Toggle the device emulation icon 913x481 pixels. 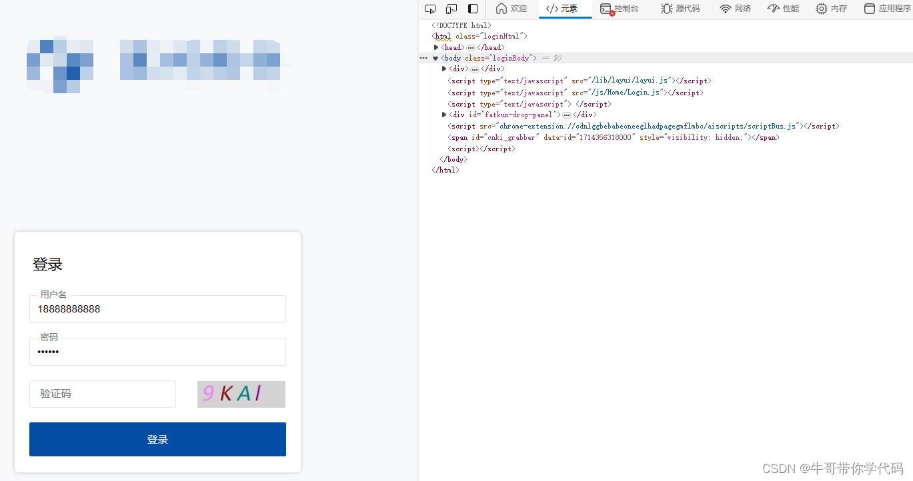pyautogui.click(x=451, y=9)
